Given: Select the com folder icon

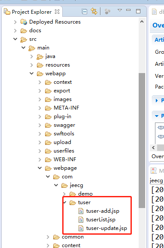Looking at the screenshot, I should pyautogui.click(x=56, y=177).
